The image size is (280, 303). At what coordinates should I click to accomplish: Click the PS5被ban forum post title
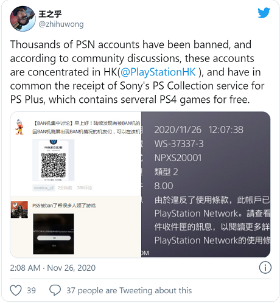tap(64, 206)
